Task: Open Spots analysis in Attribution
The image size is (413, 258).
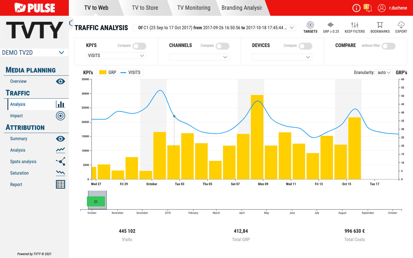Action: tap(23, 162)
